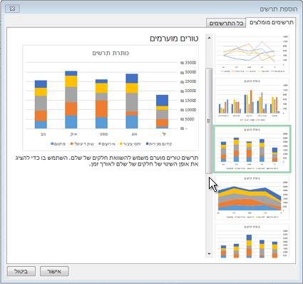Click the יחסי ציבור legend entry
This screenshot has width=303, height=284.
point(130,144)
